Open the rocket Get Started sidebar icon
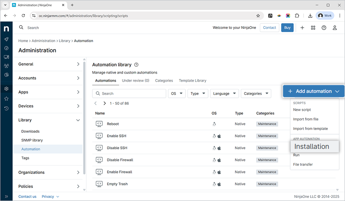This screenshot has height=201, width=345. pos(6,39)
